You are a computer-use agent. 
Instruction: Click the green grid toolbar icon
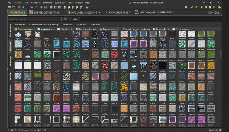point(59,7)
